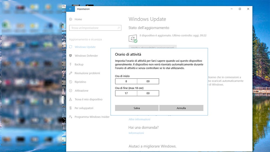Open Per sviluppatori section
Viewport: 270px width, 152px height.
click(84, 108)
